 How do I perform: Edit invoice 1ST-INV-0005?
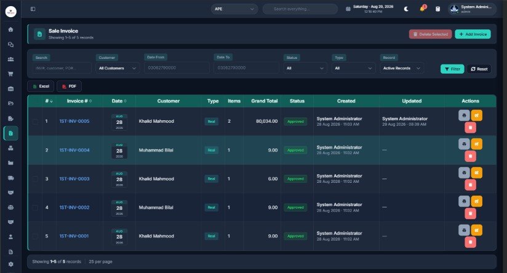[477, 115]
